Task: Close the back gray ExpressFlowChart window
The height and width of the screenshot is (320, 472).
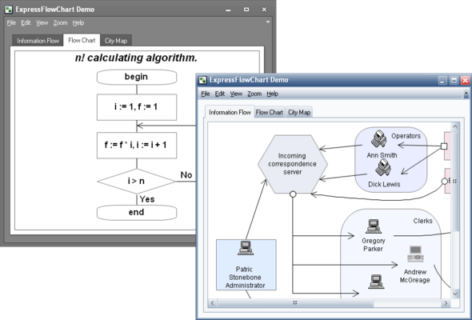Action: click(264, 10)
